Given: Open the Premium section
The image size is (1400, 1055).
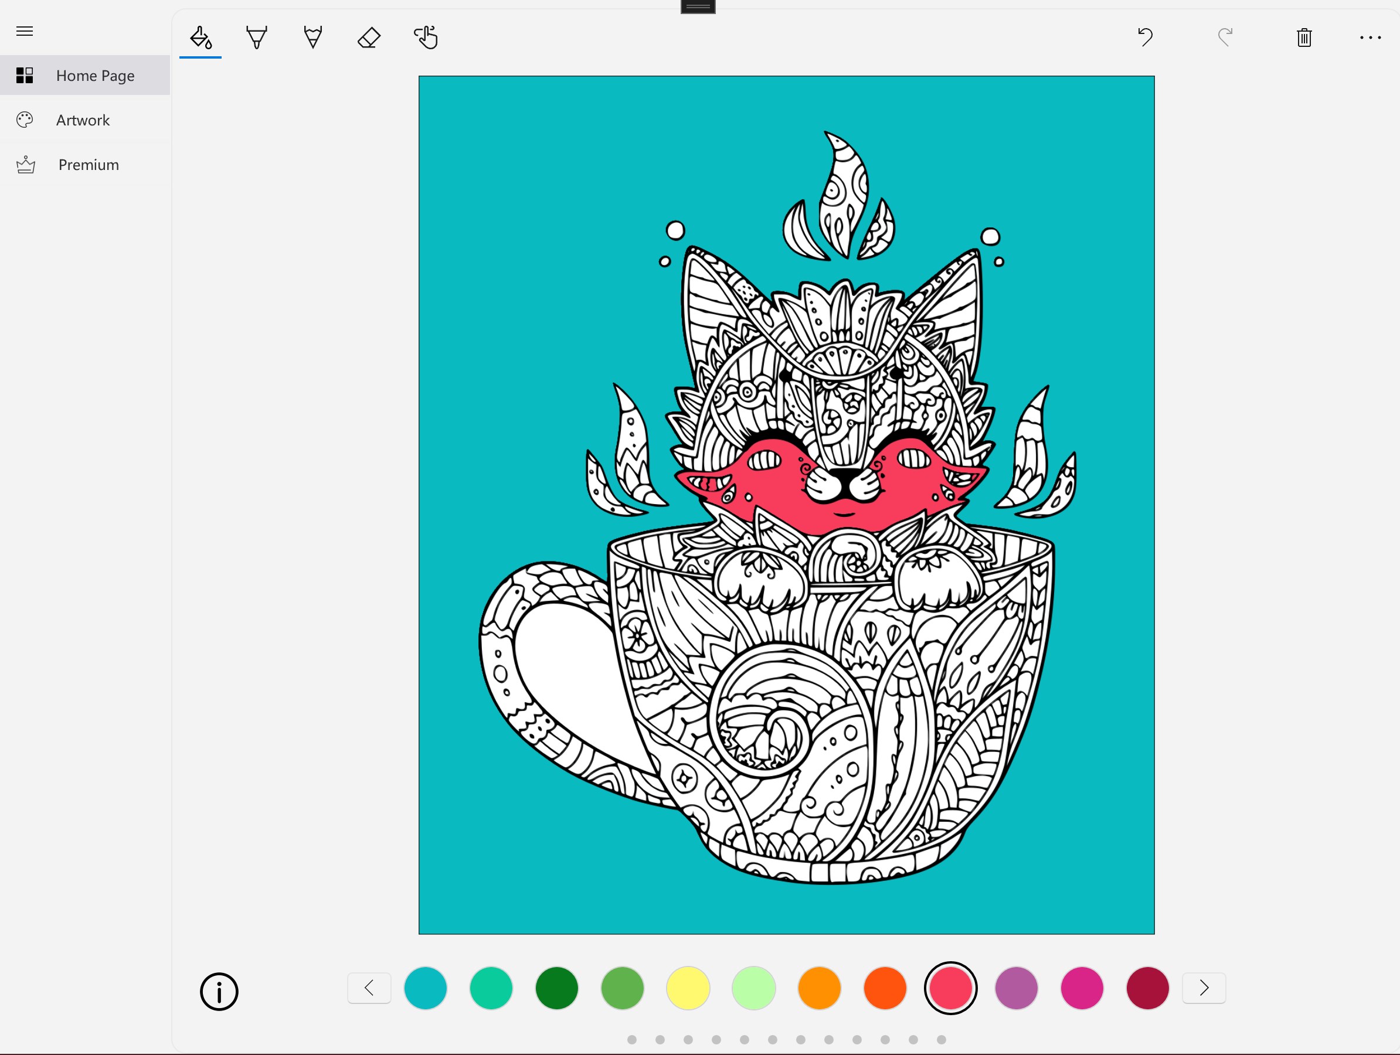Looking at the screenshot, I should (88, 165).
